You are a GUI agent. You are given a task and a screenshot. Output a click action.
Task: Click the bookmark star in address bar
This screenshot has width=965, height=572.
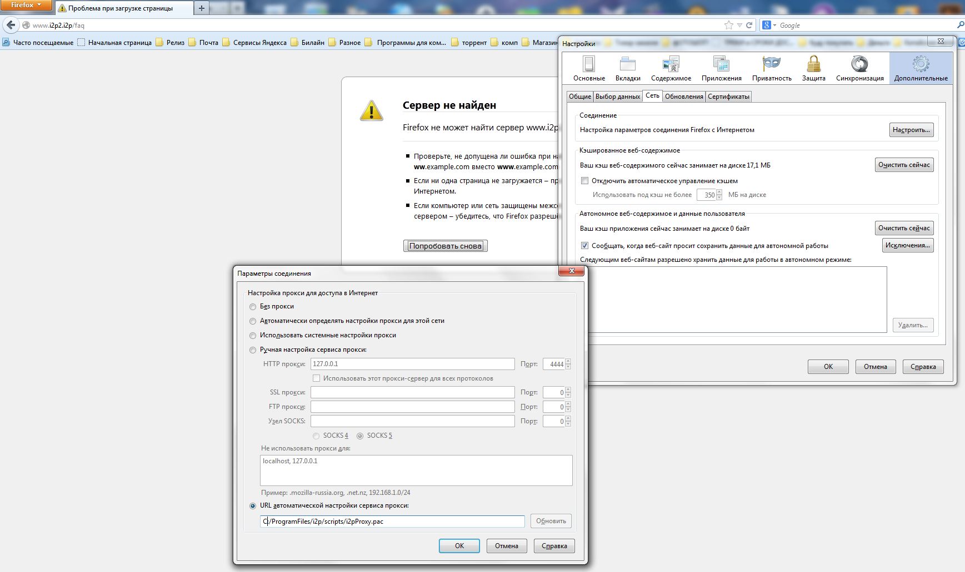click(728, 25)
